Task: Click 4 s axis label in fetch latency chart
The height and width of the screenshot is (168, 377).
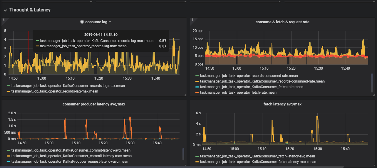Action: [x=198, y=124]
